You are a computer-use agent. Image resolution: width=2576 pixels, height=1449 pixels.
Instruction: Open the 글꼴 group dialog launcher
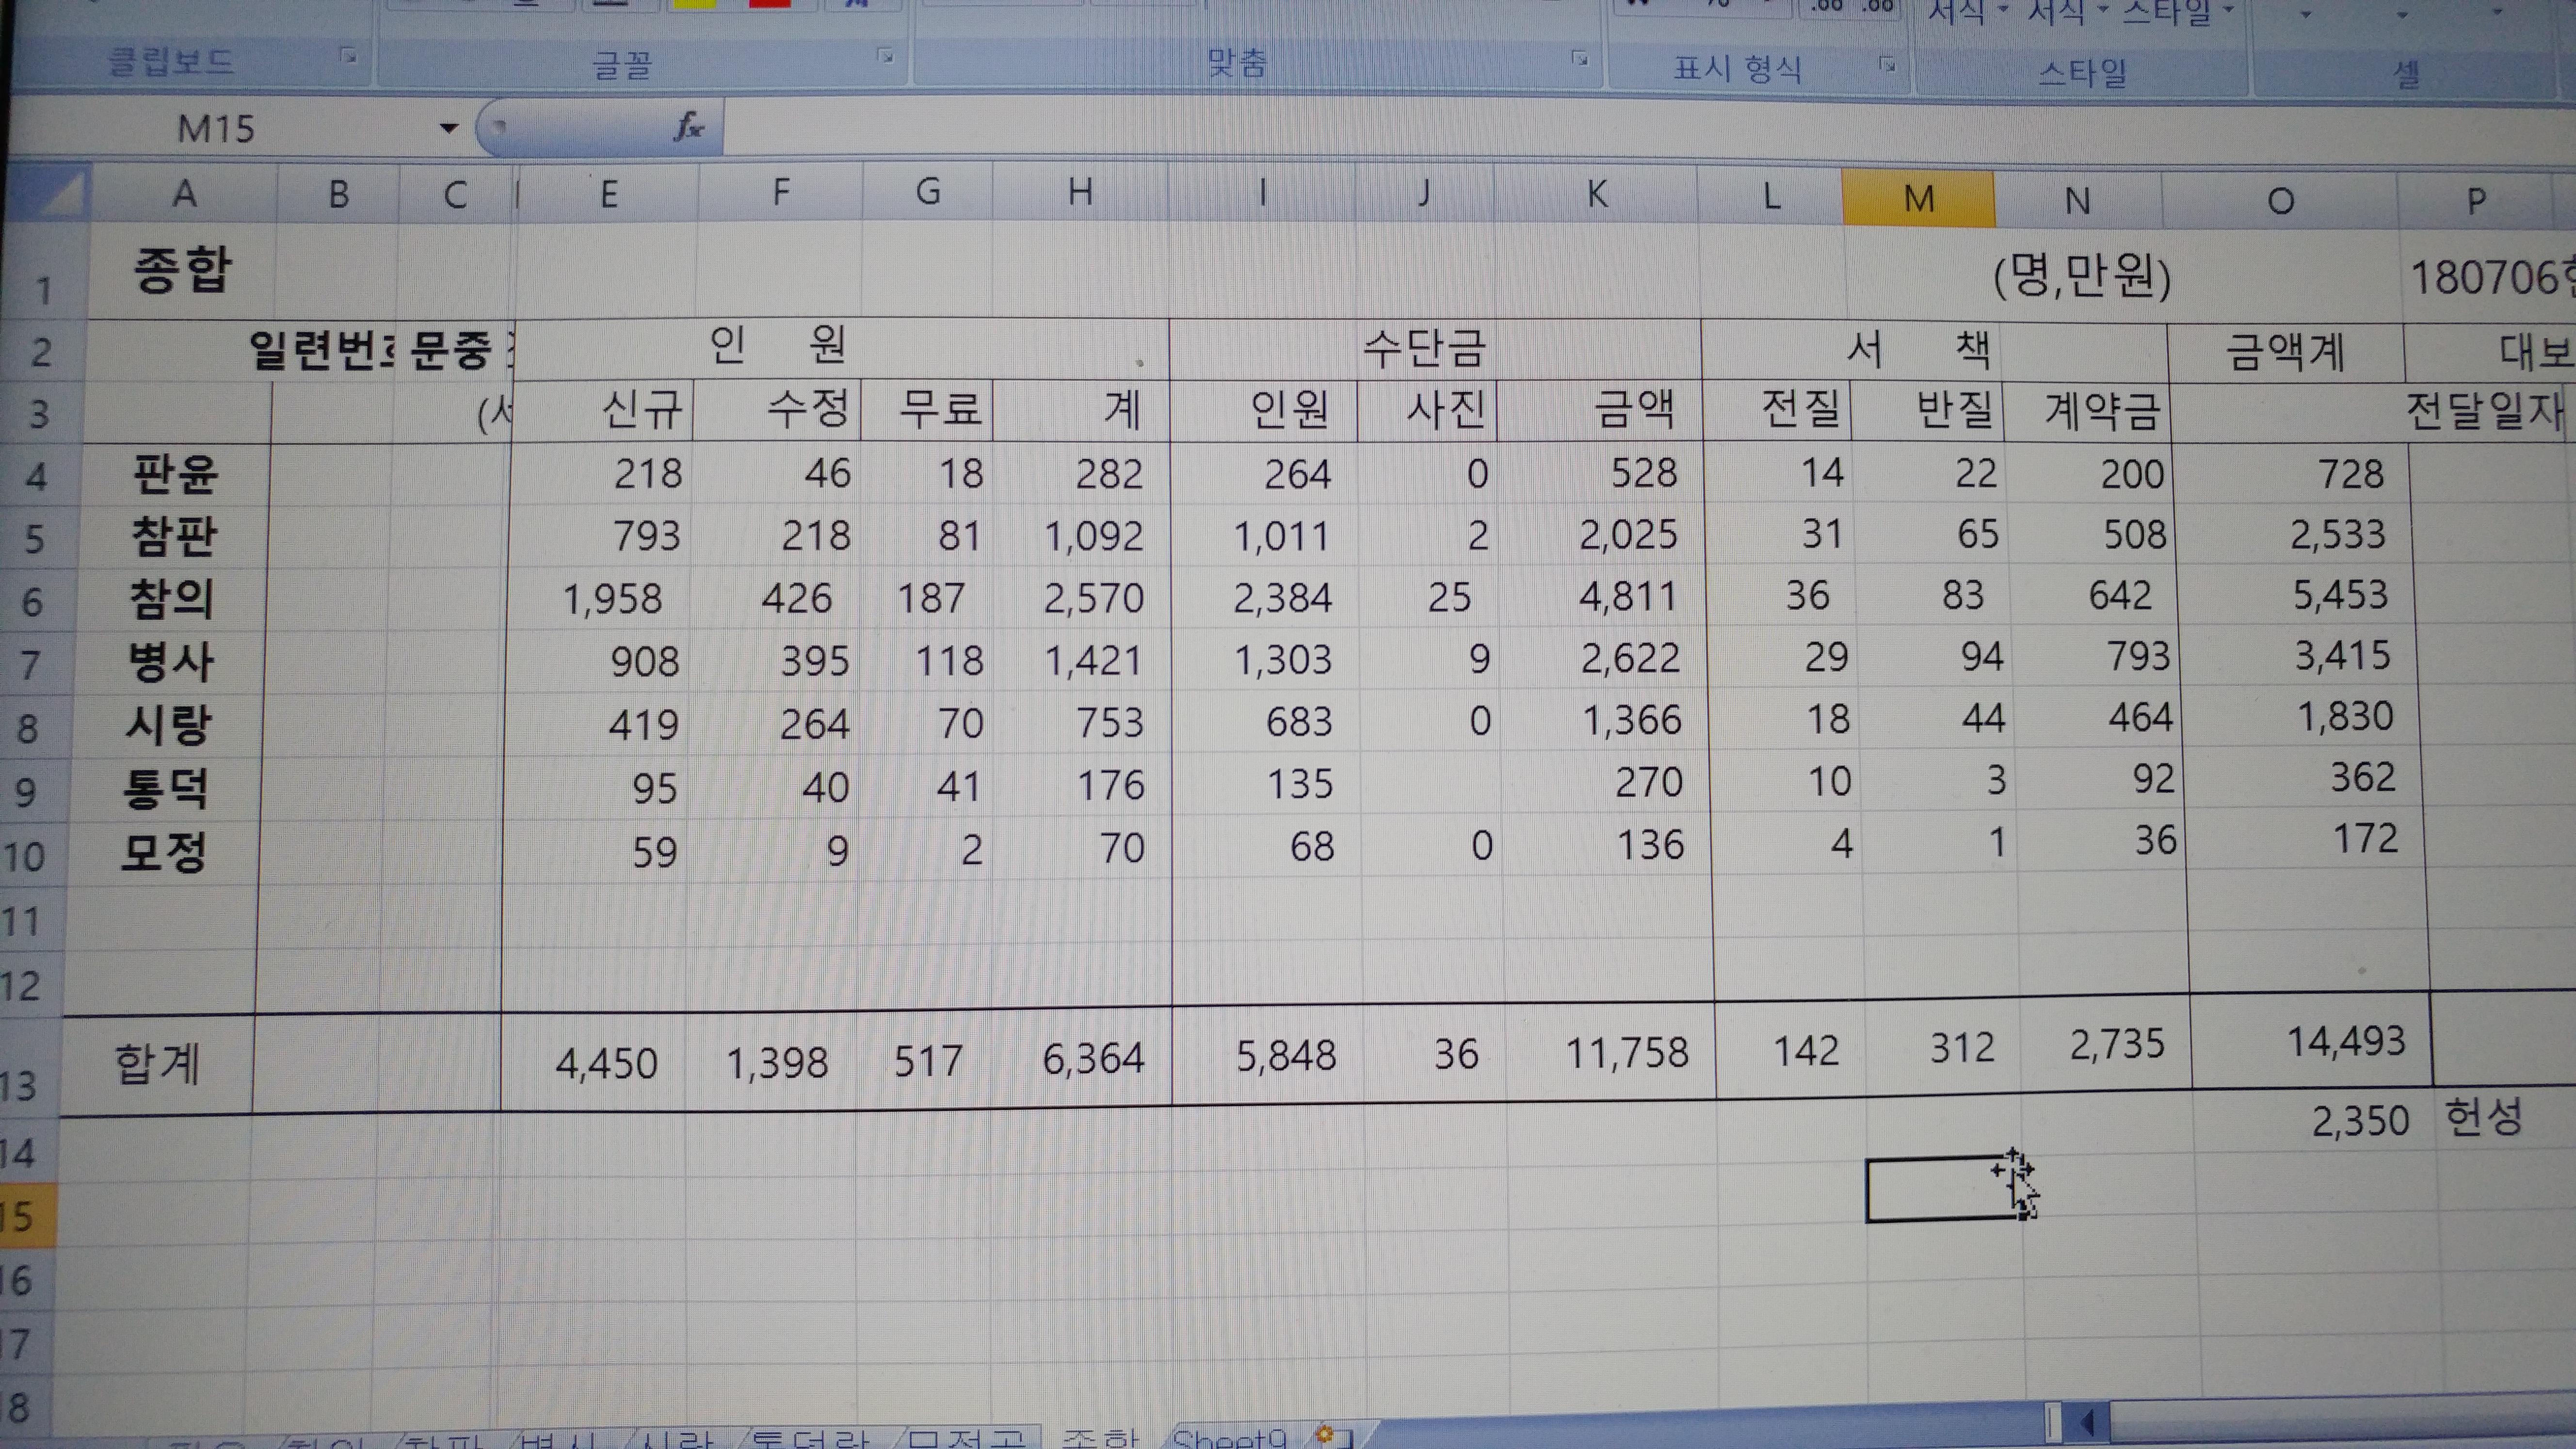pos(885,55)
